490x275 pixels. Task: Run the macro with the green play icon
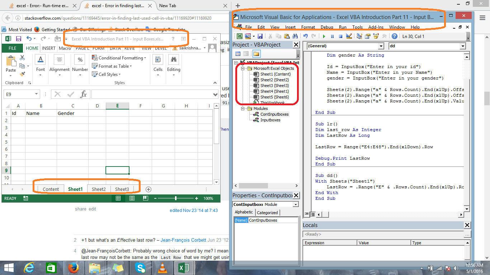[324, 36]
